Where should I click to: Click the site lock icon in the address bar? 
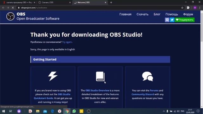19,8
